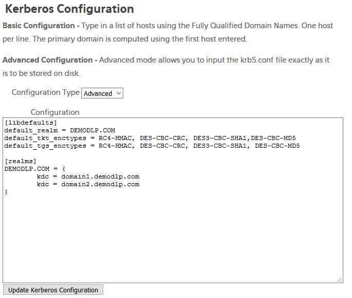The height and width of the screenshot is (298, 352).
Task: Click the default_tkt_enctypes line in textarea
Action: coord(150,138)
